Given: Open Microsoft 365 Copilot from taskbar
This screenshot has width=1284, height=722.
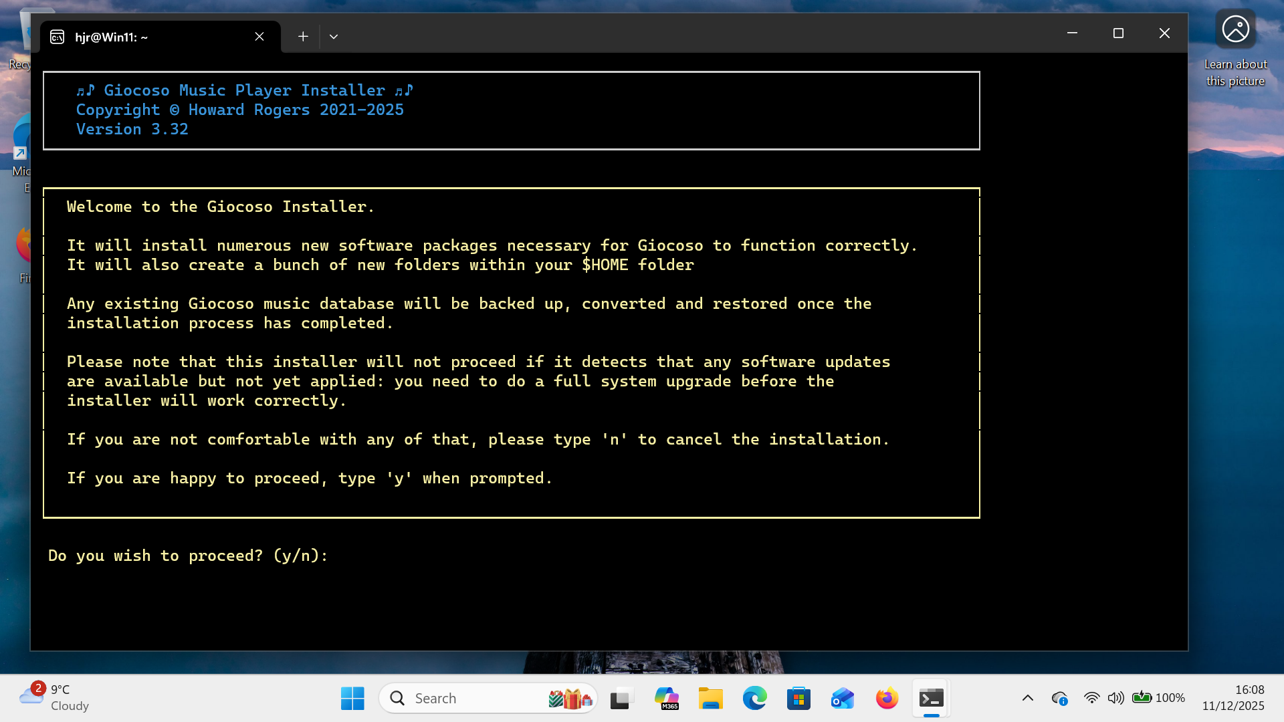Looking at the screenshot, I should (666, 699).
